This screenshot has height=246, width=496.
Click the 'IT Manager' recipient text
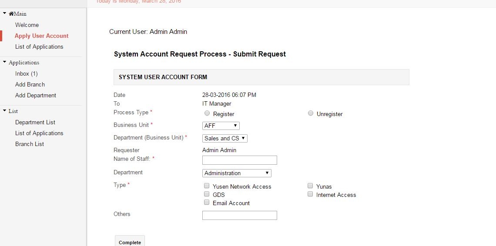[x=217, y=104]
